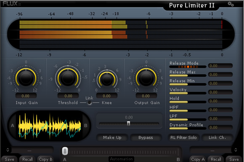Toggle the Threshold-Knee Link switch
The height and width of the screenshot is (162, 244).
click(90, 102)
